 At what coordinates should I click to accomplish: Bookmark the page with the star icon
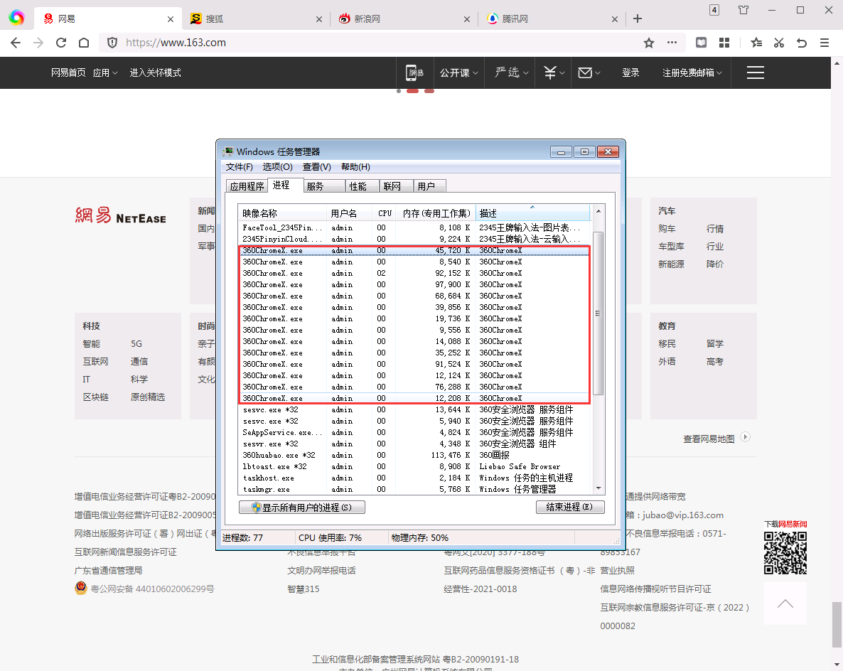click(649, 43)
